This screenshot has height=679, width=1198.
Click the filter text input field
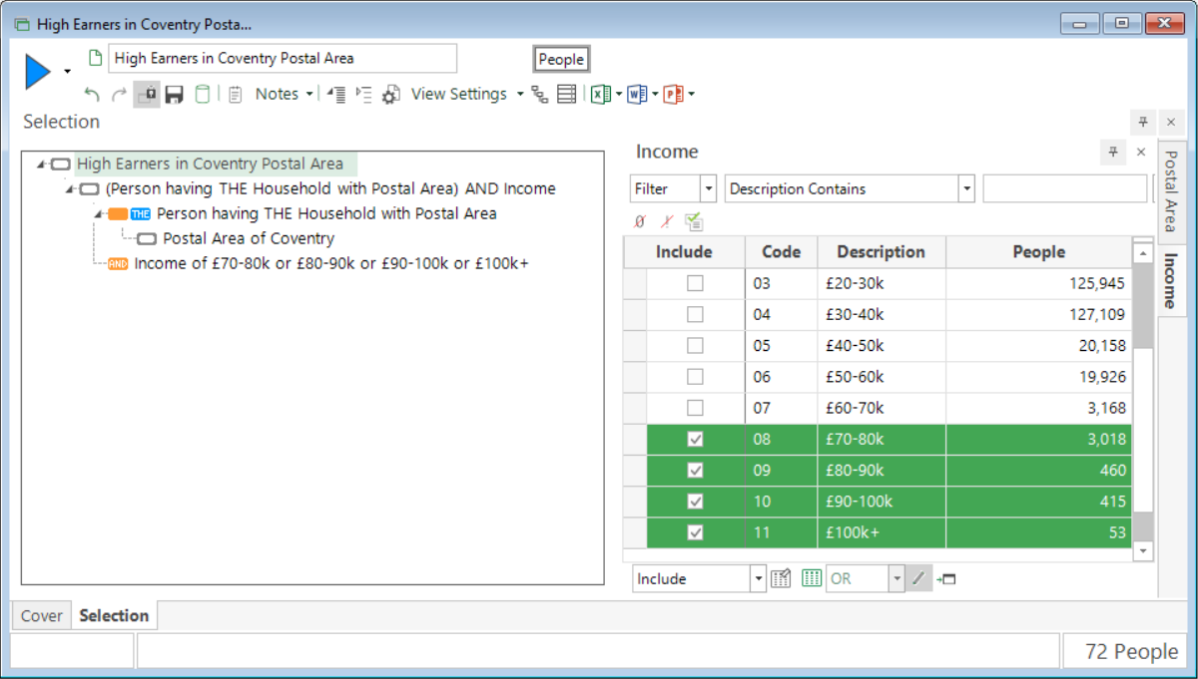pyautogui.click(x=1065, y=188)
